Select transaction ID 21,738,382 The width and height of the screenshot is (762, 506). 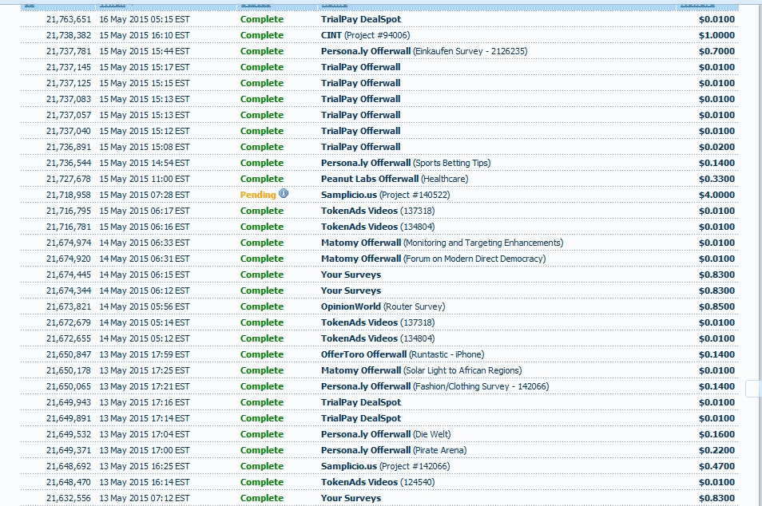[69, 35]
